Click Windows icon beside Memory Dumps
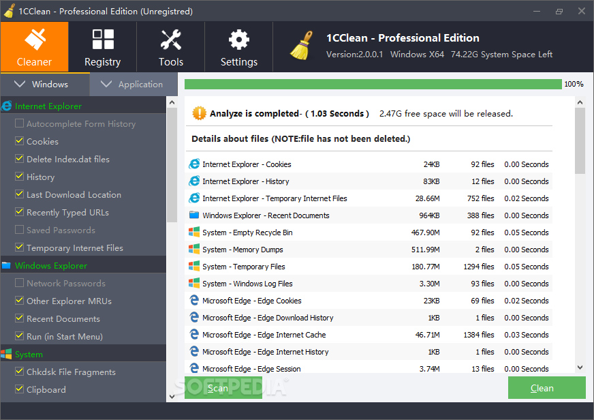 click(x=194, y=249)
